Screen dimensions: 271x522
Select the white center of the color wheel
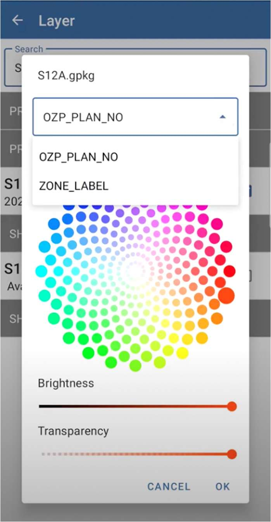click(135, 270)
